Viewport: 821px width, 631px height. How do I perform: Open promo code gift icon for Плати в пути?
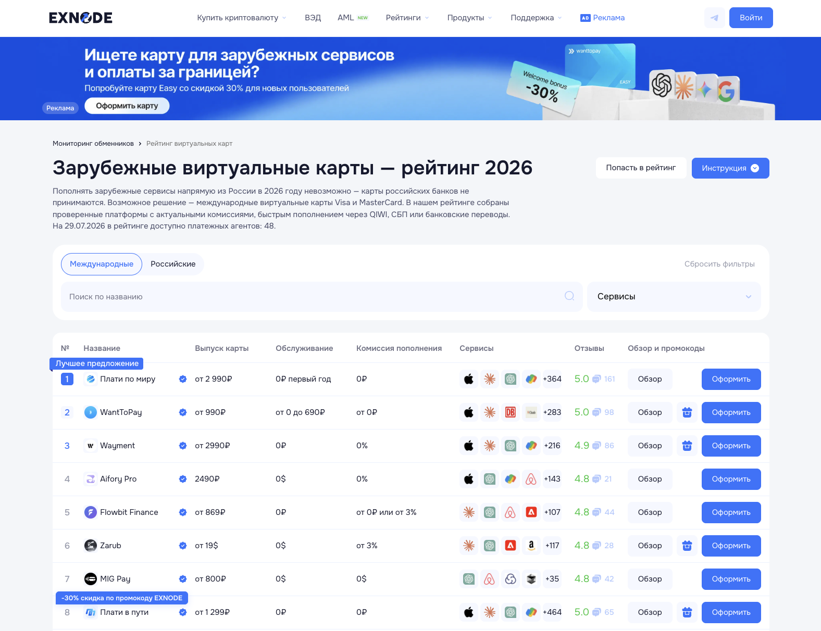point(687,612)
